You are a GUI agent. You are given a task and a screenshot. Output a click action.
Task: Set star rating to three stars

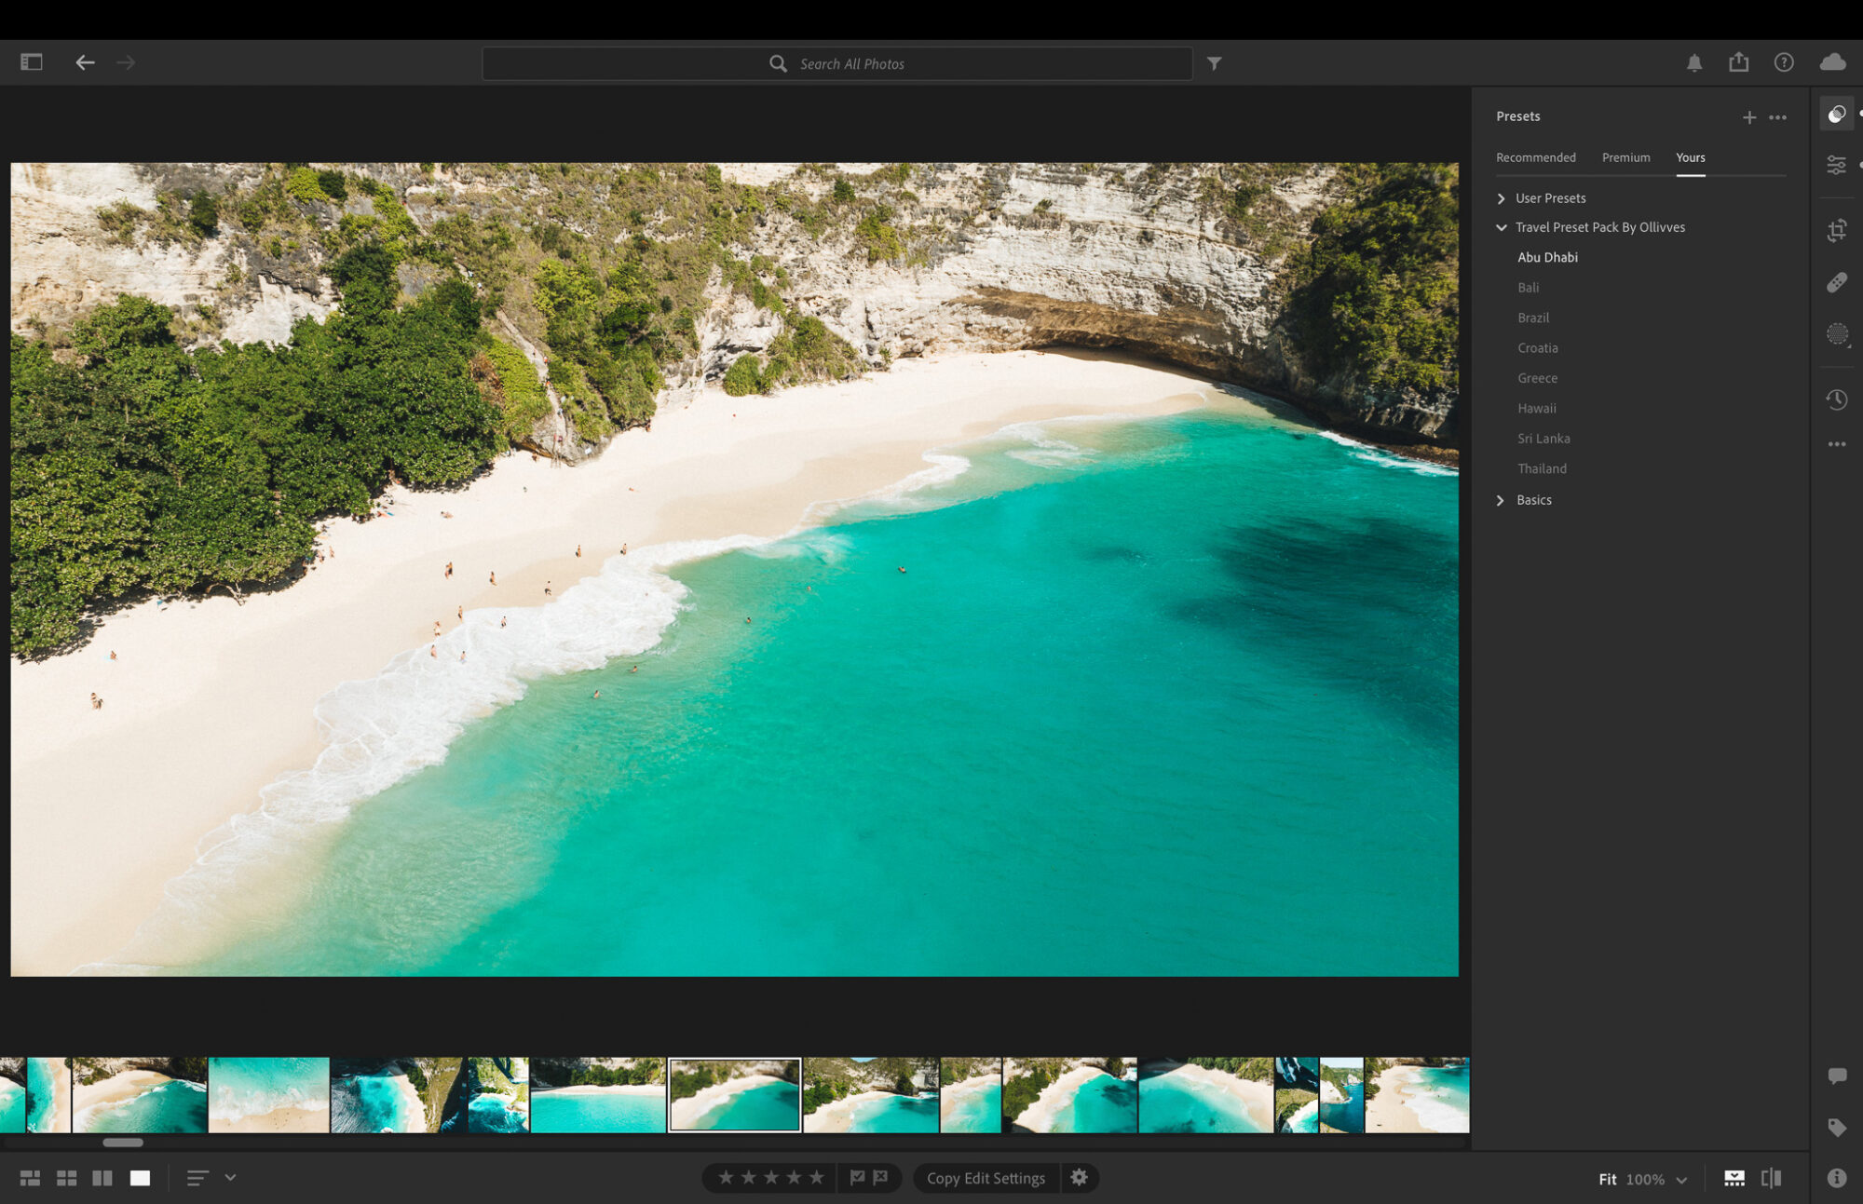point(771,1177)
